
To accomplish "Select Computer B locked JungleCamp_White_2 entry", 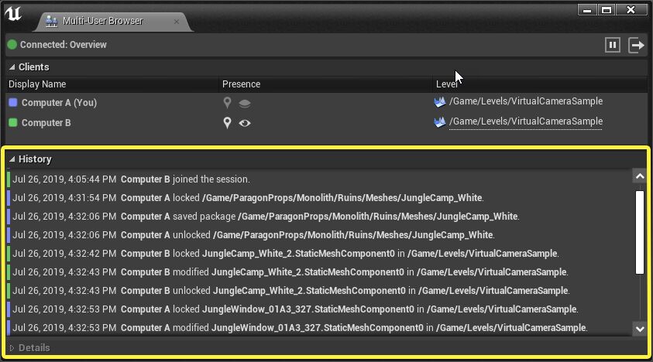I will (x=319, y=254).
